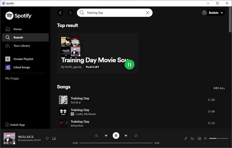Open artist link SoLId p
Image resolution: width=232 pixels, height=148 pixels.
tap(76, 102)
